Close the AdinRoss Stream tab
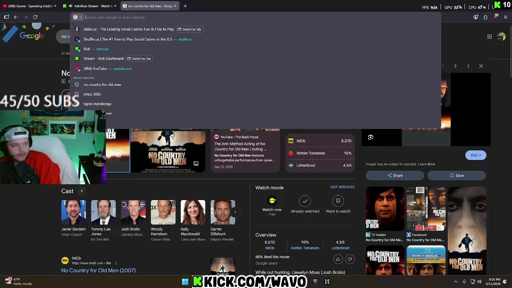This screenshot has width=512, height=288. 115,6
